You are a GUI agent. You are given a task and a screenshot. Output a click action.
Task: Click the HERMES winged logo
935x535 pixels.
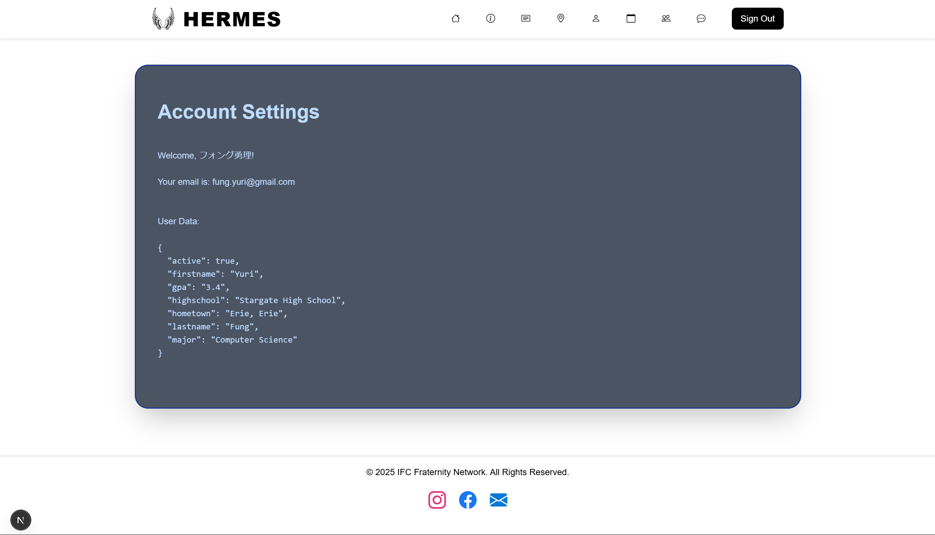coord(163,18)
